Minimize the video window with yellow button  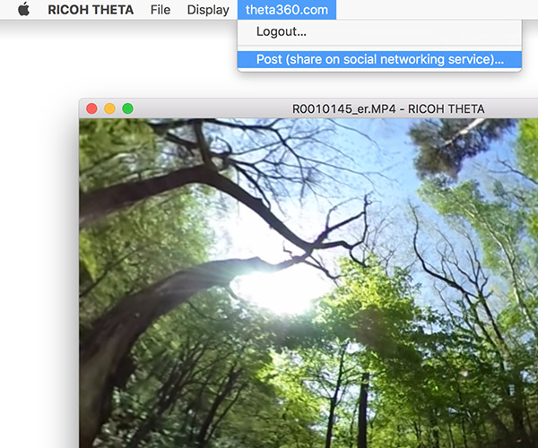tap(109, 108)
